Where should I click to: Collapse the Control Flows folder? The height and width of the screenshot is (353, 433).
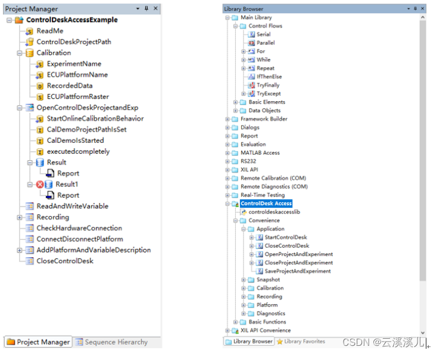click(x=235, y=26)
